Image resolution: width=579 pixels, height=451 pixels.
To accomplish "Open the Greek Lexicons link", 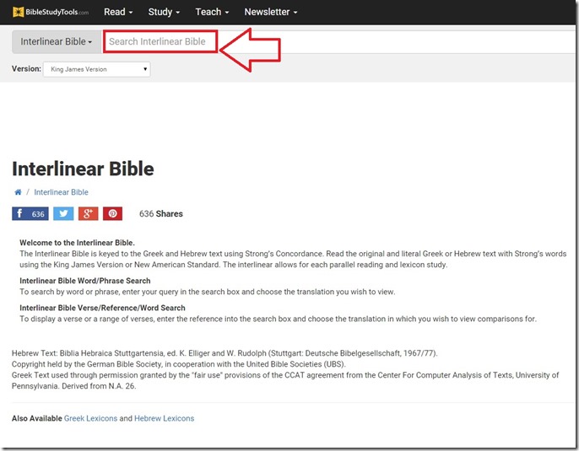I will [90, 419].
